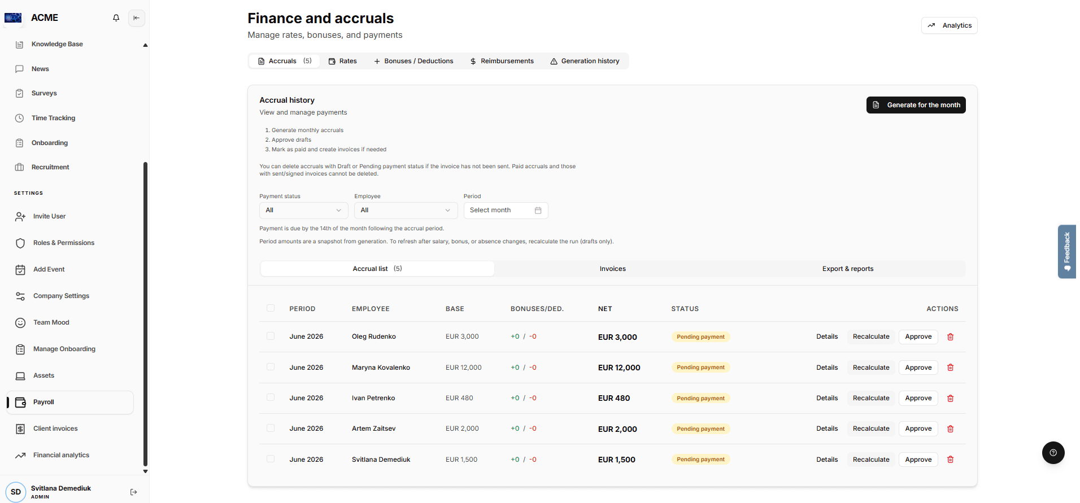Image resolution: width=1080 pixels, height=503 pixels.
Task: Click the logout icon beside Svitlana Demediuk
Action: pyautogui.click(x=134, y=492)
